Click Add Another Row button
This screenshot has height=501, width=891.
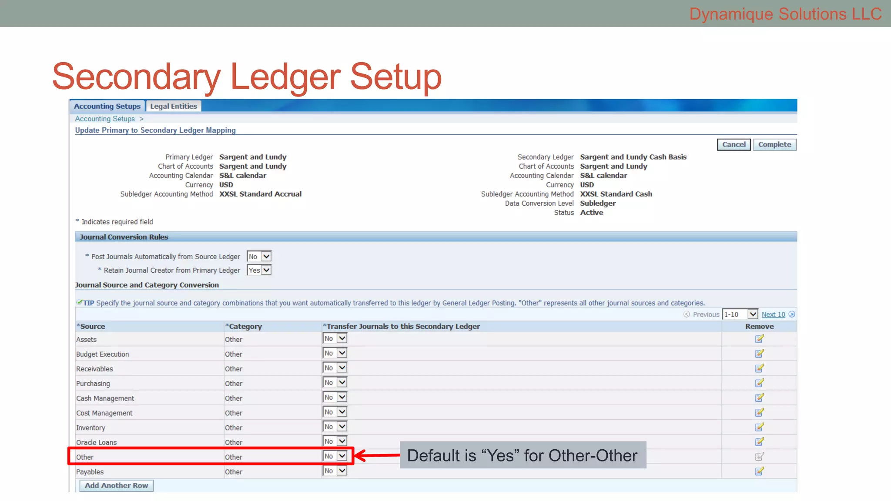pyautogui.click(x=116, y=485)
